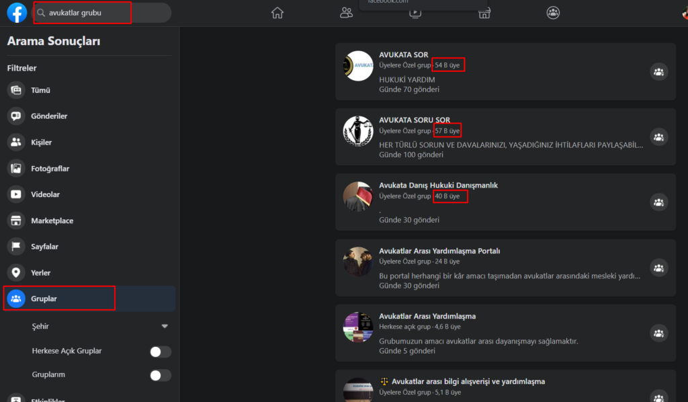Screen dimensions: 688x402
Task: Click Avukata Danış Hukuki Danışmanlık group picture
Action: pos(358,196)
